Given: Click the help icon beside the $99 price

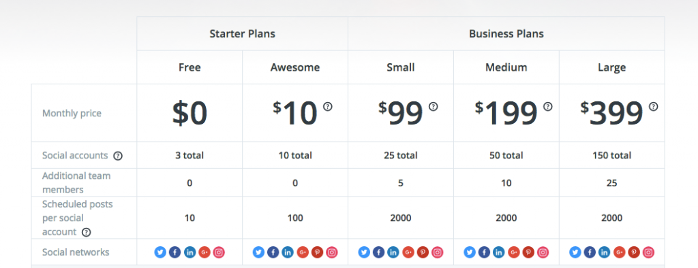Looking at the screenshot, I should (x=433, y=107).
